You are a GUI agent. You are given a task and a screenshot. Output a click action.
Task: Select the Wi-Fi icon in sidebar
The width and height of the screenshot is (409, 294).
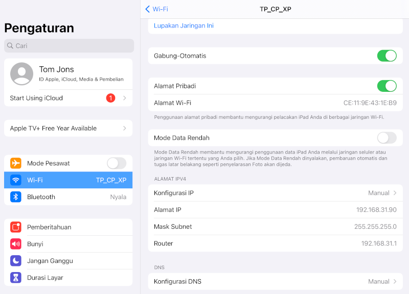click(x=16, y=180)
